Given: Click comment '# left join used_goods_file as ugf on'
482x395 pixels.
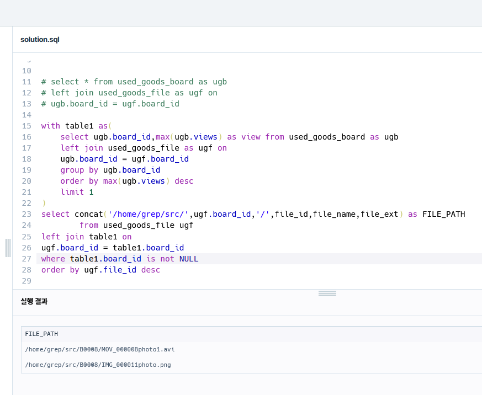Looking at the screenshot, I should 129,93.
